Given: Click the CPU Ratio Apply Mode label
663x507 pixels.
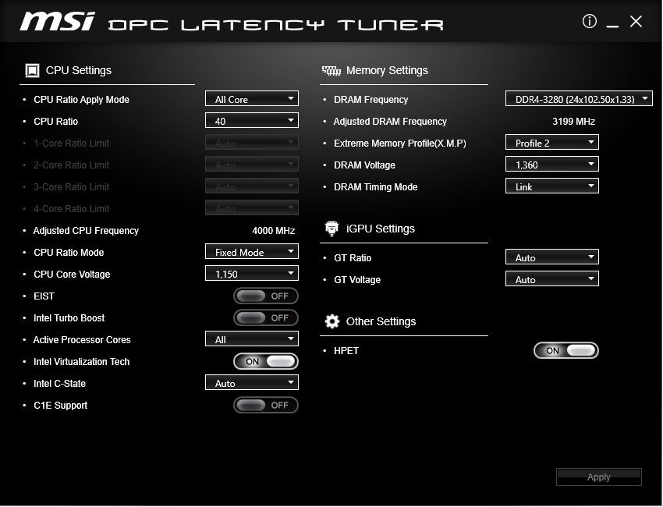Looking at the screenshot, I should (82, 99).
